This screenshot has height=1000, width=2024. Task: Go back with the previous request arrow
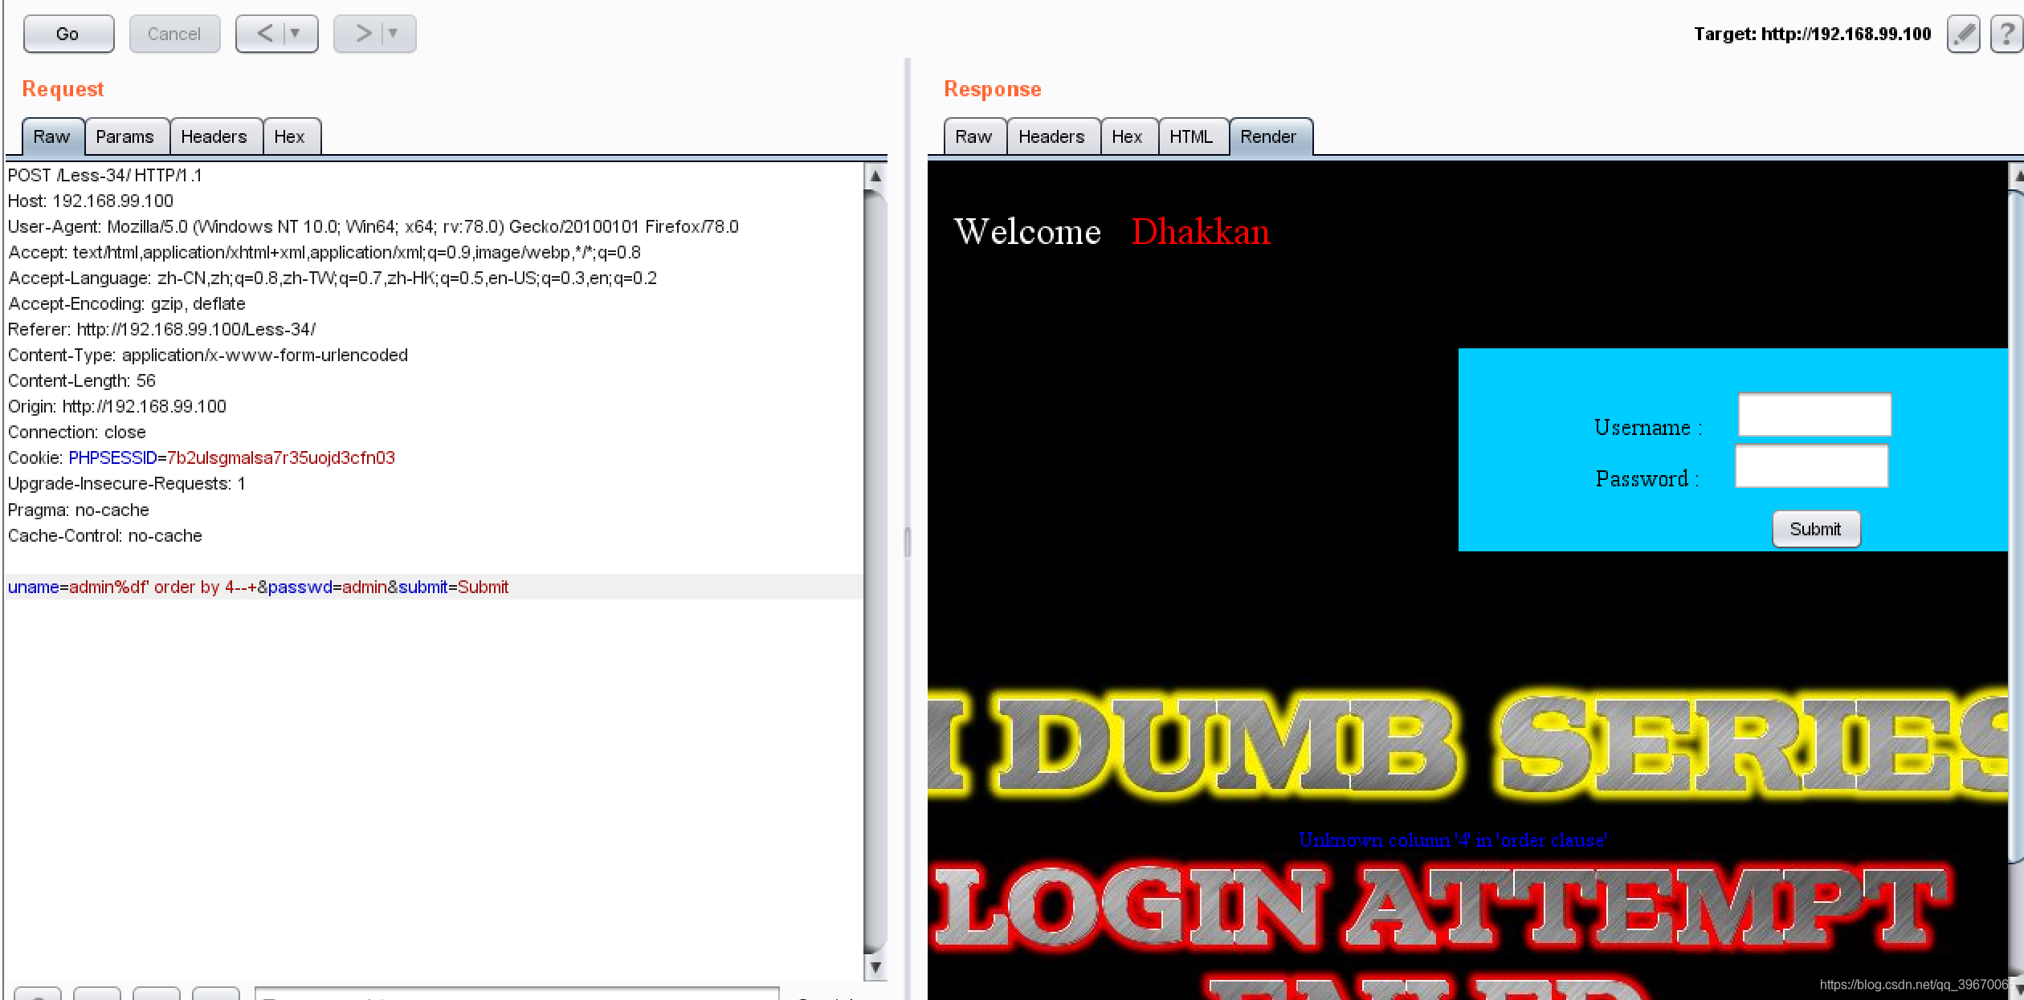pos(264,34)
